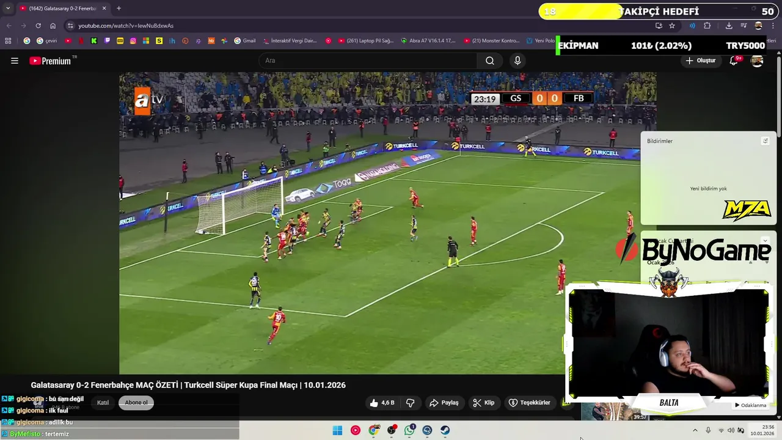This screenshot has width=782, height=440.
Task: Click the Oluştur create button
Action: click(x=700, y=61)
